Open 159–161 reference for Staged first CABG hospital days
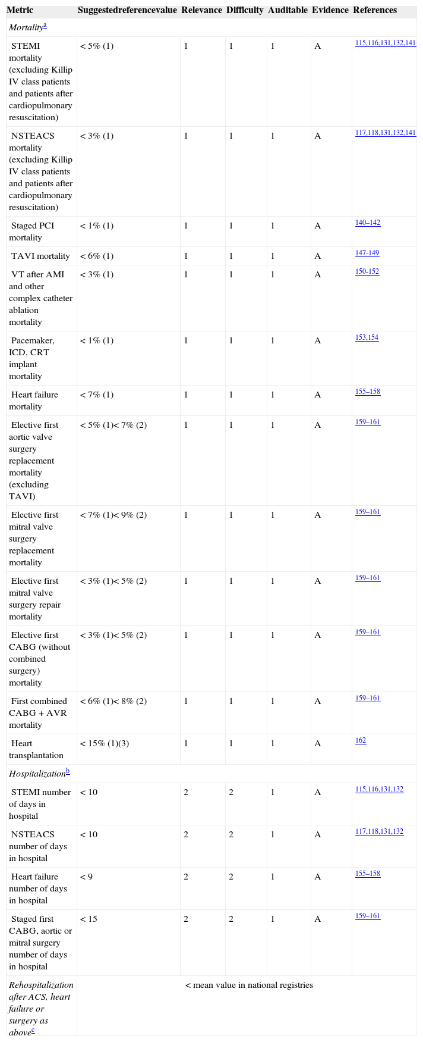 [367, 916]
